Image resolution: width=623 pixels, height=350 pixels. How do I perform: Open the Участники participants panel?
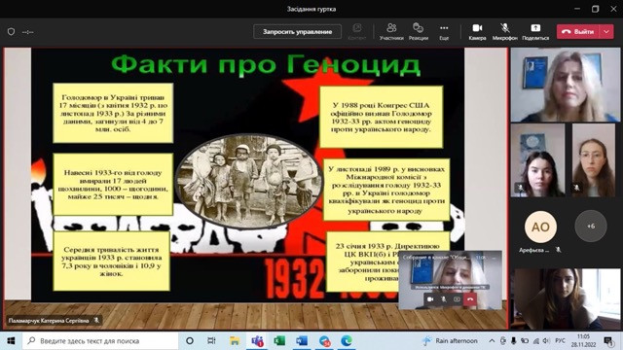[391, 32]
